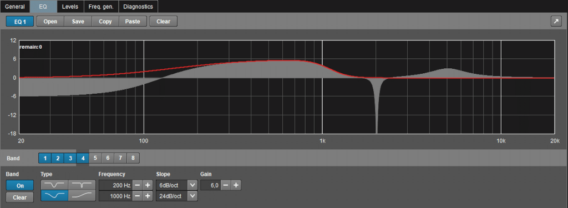Select band 1
This screenshot has width=568, height=208.
pyautogui.click(x=45, y=158)
